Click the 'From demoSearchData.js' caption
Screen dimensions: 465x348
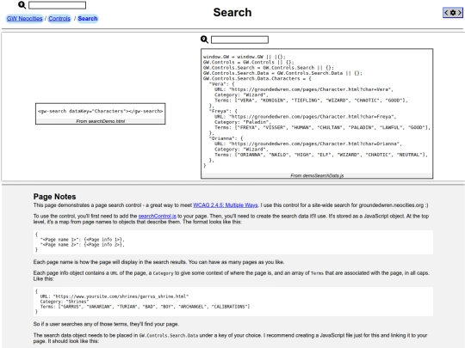click(317, 176)
